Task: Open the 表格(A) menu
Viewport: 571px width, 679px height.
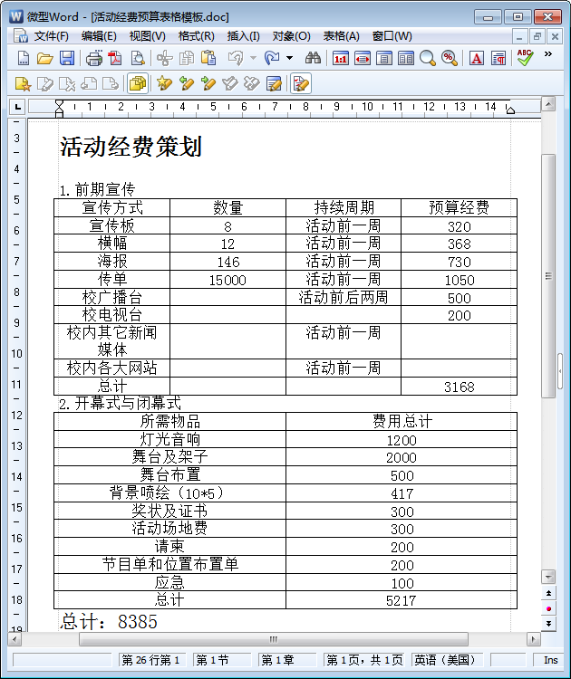Action: coord(341,36)
